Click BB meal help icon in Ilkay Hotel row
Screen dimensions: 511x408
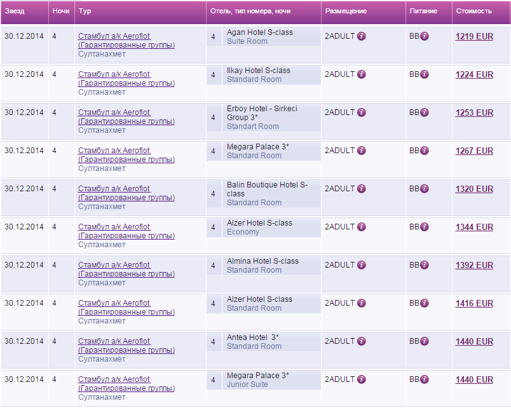[x=424, y=74]
